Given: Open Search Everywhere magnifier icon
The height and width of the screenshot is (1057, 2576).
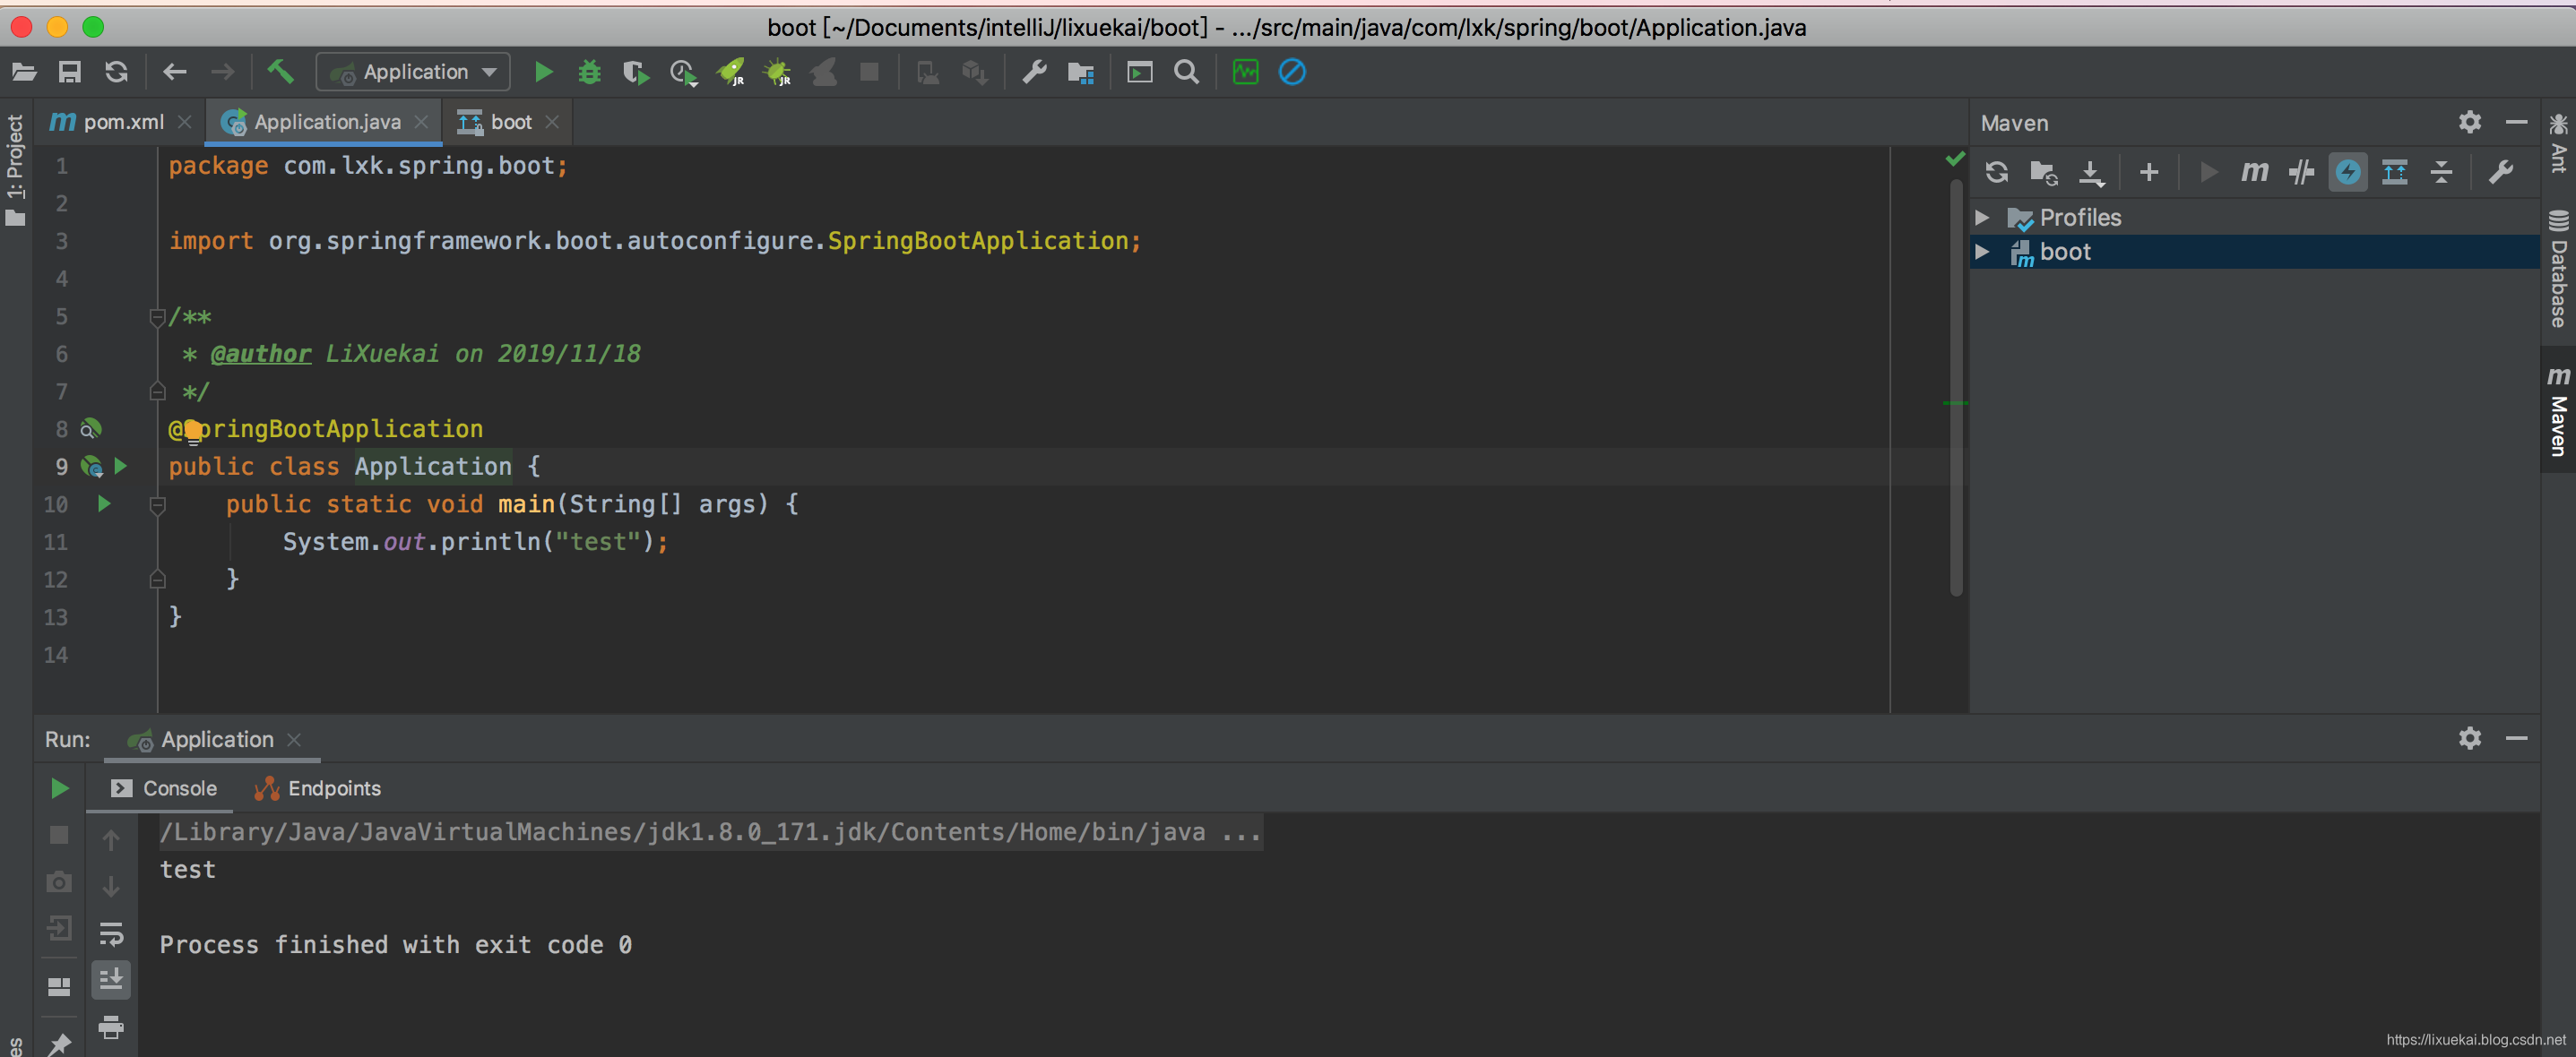Looking at the screenshot, I should [x=1187, y=72].
